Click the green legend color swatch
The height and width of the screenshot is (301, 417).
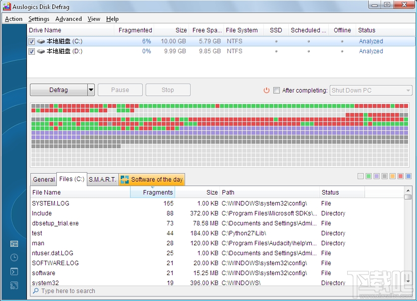click(368, 176)
